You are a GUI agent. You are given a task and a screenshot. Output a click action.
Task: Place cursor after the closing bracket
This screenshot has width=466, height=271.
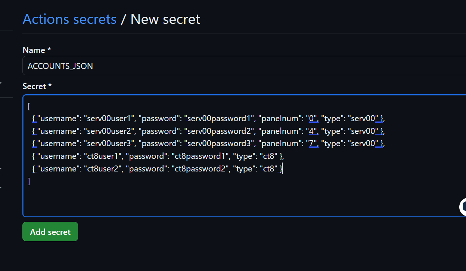tap(31, 182)
